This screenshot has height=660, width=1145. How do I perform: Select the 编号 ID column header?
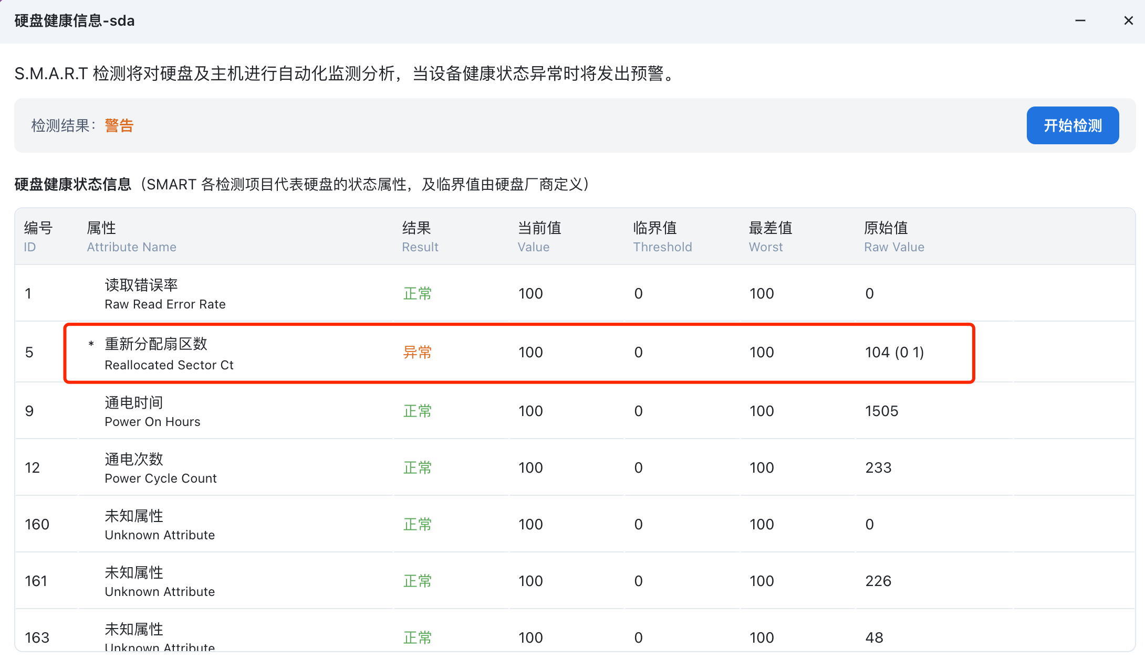38,237
